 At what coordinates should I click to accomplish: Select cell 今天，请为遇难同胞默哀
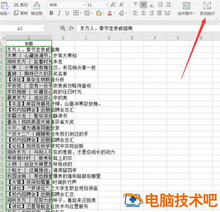(x=29, y=128)
